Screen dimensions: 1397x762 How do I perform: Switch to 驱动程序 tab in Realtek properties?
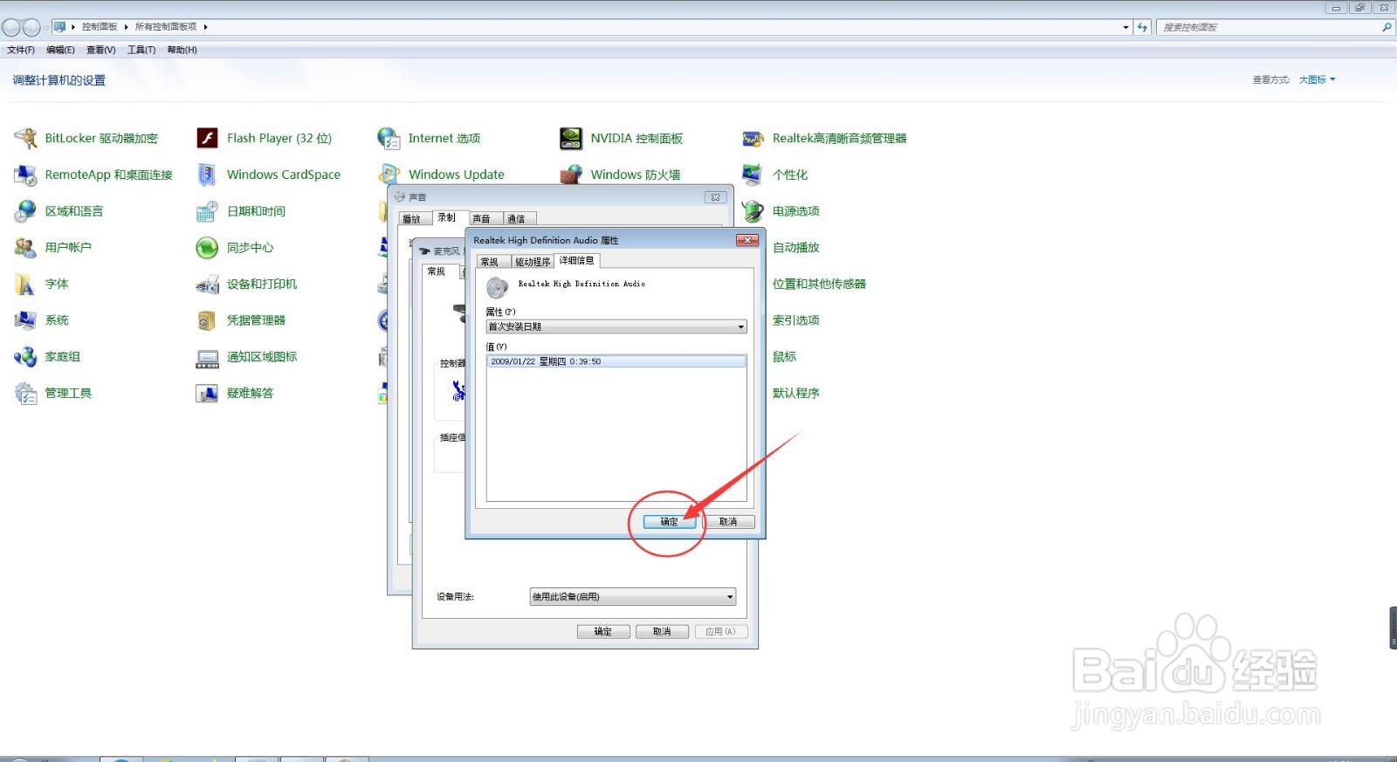click(x=533, y=262)
